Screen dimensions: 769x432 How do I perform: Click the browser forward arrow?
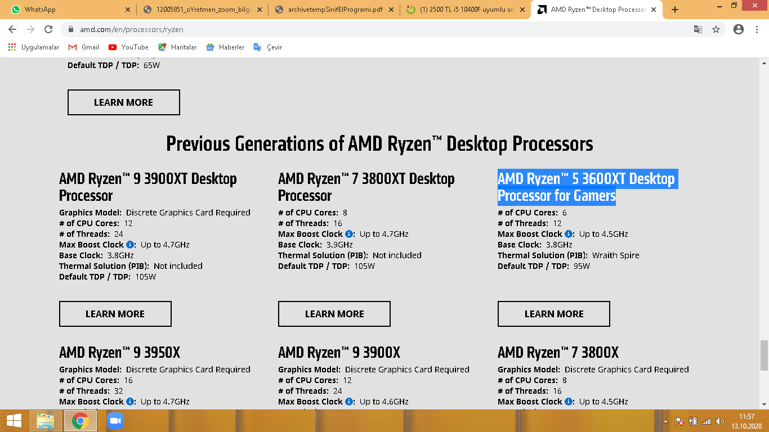(30, 29)
